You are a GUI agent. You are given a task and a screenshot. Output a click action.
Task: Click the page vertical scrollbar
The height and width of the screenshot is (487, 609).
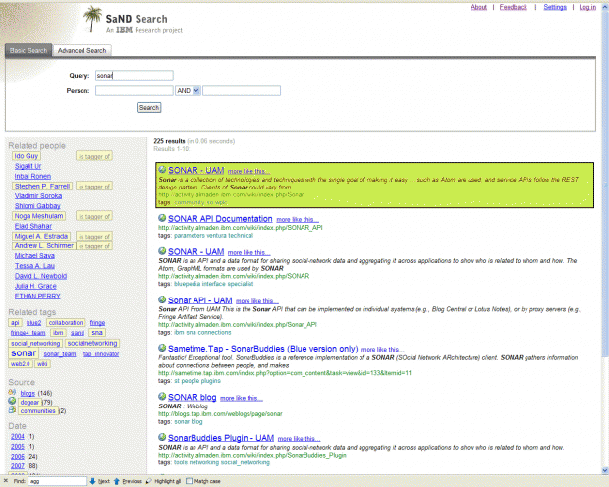click(x=605, y=237)
